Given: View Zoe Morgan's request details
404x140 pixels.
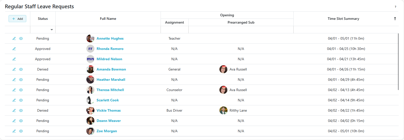Looking at the screenshot, I should 21,131.
